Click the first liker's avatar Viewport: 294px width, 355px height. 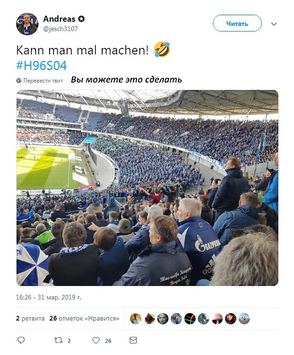(136, 319)
